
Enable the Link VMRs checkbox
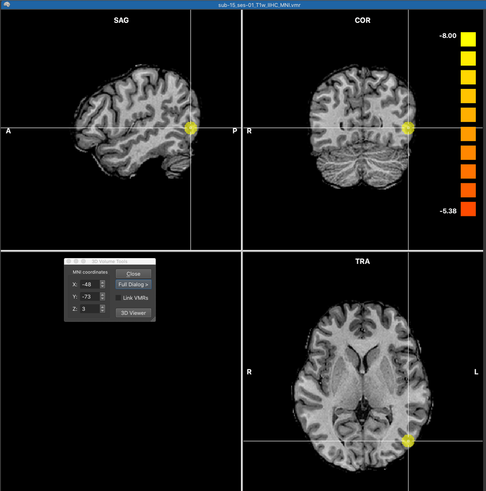[x=119, y=298]
